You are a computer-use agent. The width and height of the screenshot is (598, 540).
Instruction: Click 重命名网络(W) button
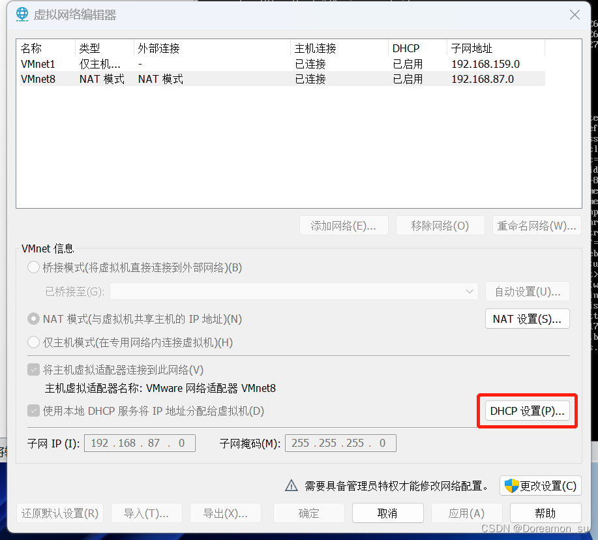(x=537, y=226)
